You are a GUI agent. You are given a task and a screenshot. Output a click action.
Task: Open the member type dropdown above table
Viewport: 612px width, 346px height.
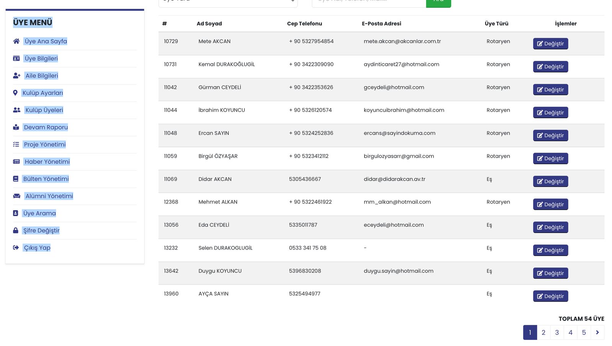[x=228, y=2]
